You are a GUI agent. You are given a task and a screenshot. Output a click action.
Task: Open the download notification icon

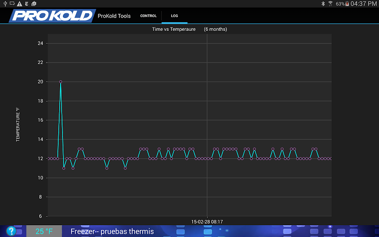[x=34, y=4]
